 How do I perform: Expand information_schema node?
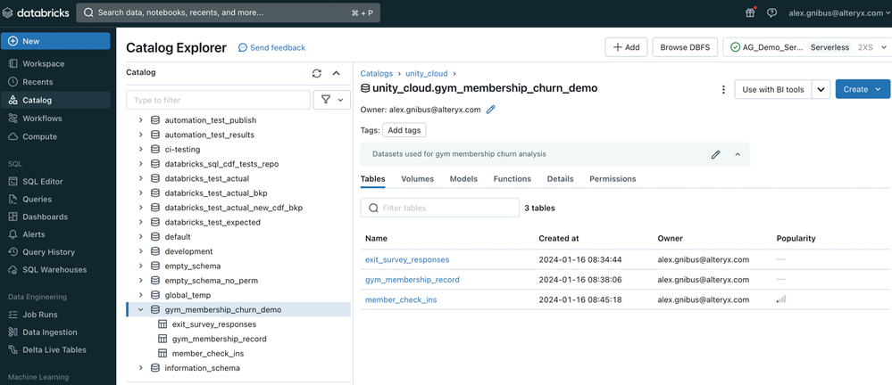point(141,368)
